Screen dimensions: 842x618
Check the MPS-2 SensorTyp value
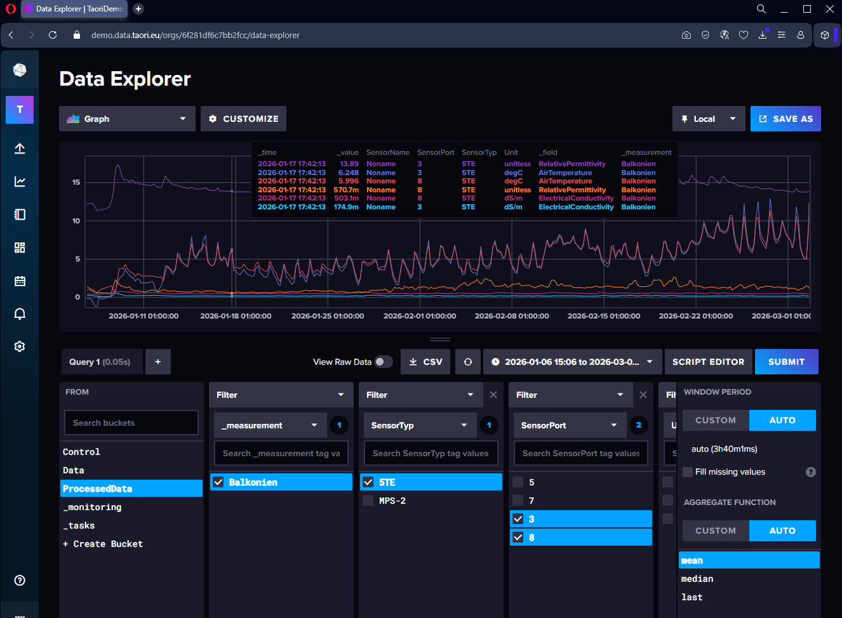tap(368, 501)
